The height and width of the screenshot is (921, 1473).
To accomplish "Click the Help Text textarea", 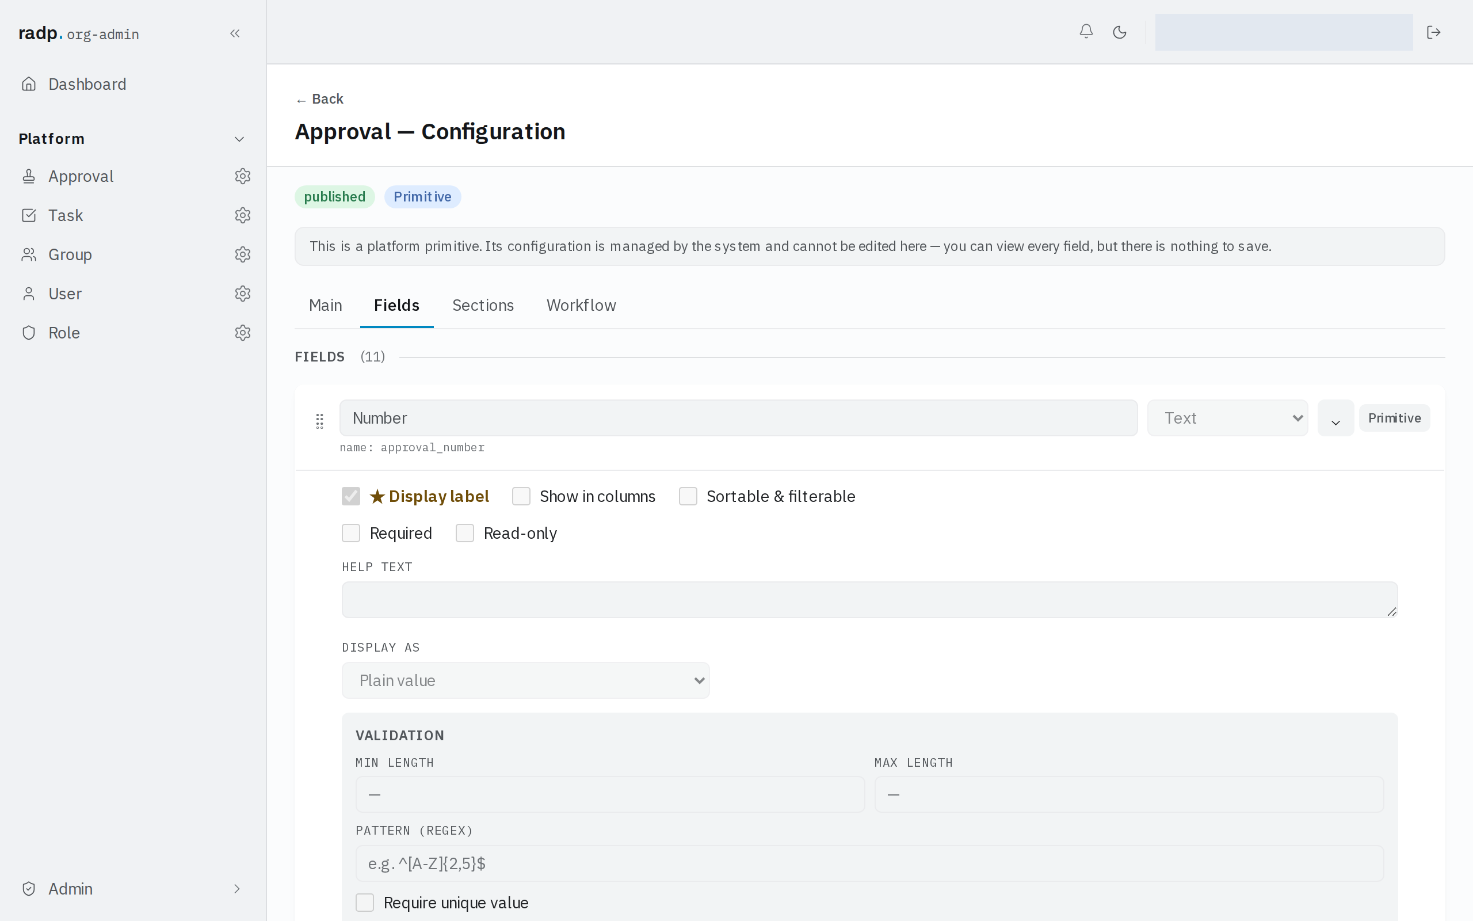I will [x=869, y=599].
